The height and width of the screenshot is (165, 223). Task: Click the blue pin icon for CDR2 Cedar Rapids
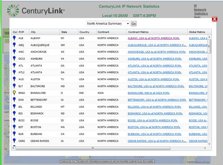[14, 141]
